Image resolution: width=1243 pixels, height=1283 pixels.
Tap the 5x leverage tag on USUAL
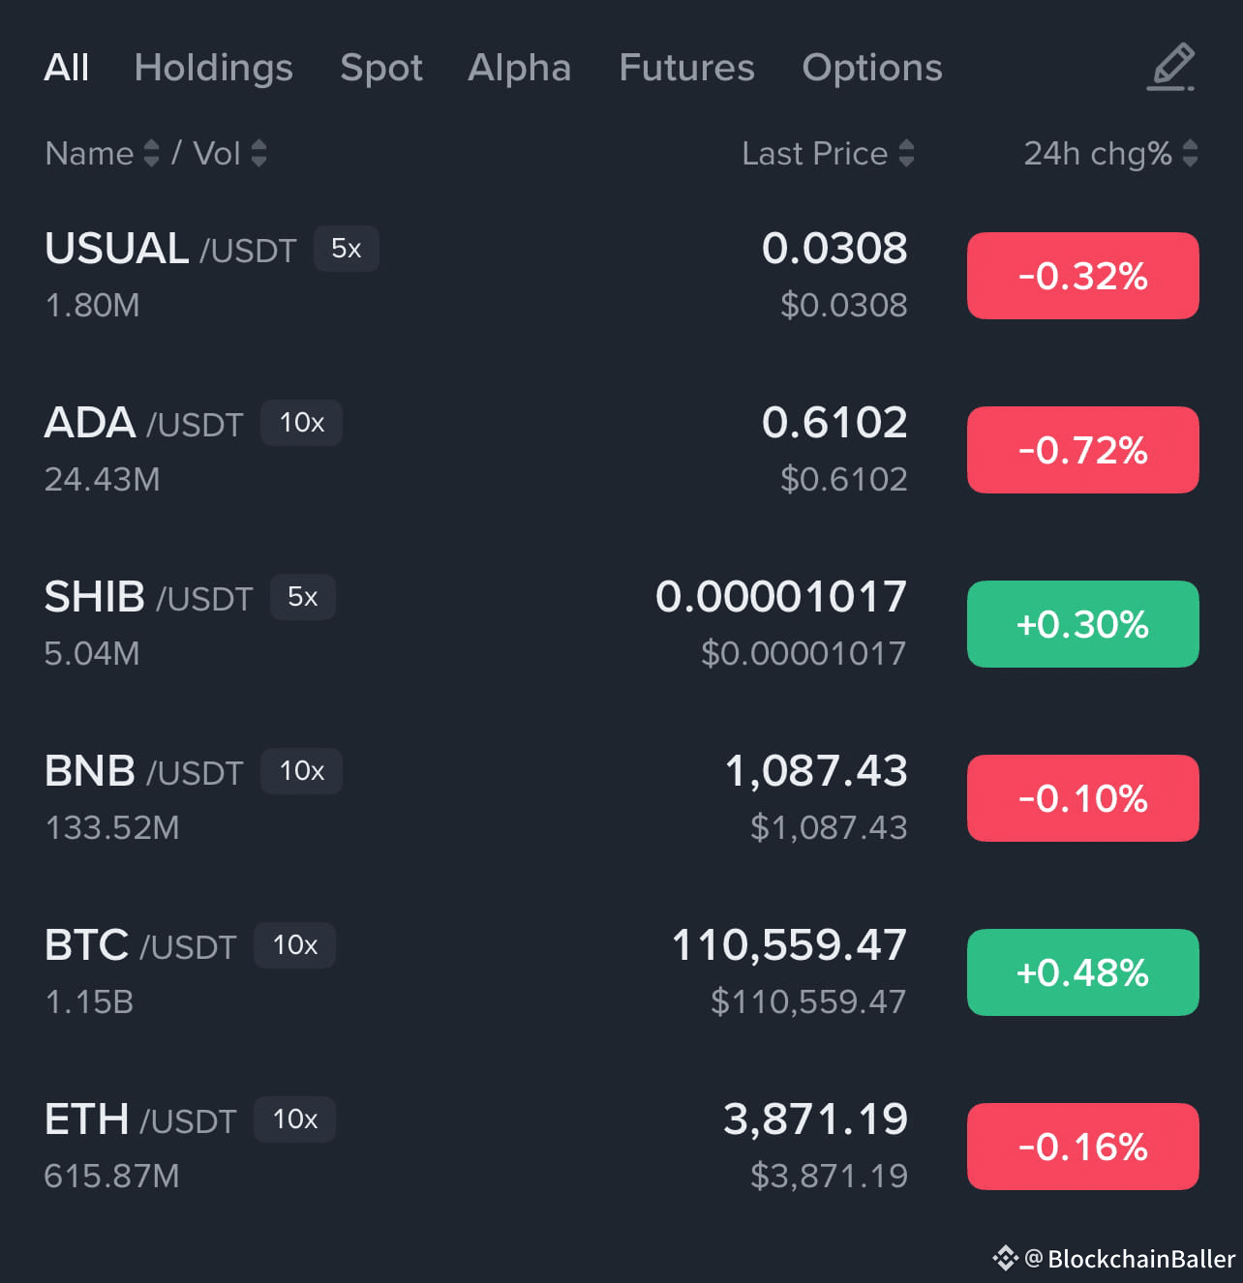(x=346, y=249)
